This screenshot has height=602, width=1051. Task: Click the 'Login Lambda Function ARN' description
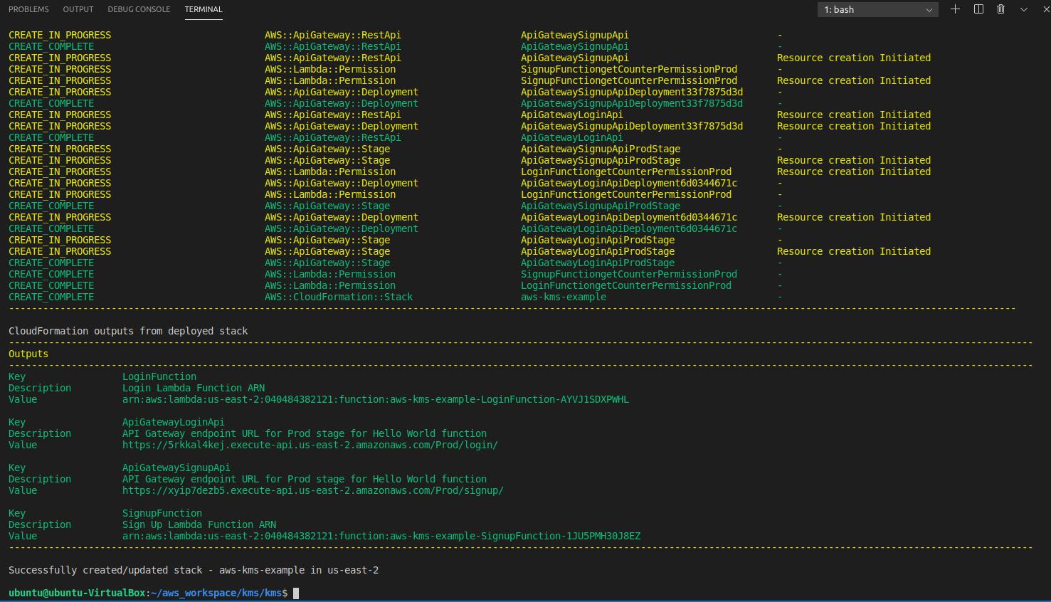click(194, 388)
